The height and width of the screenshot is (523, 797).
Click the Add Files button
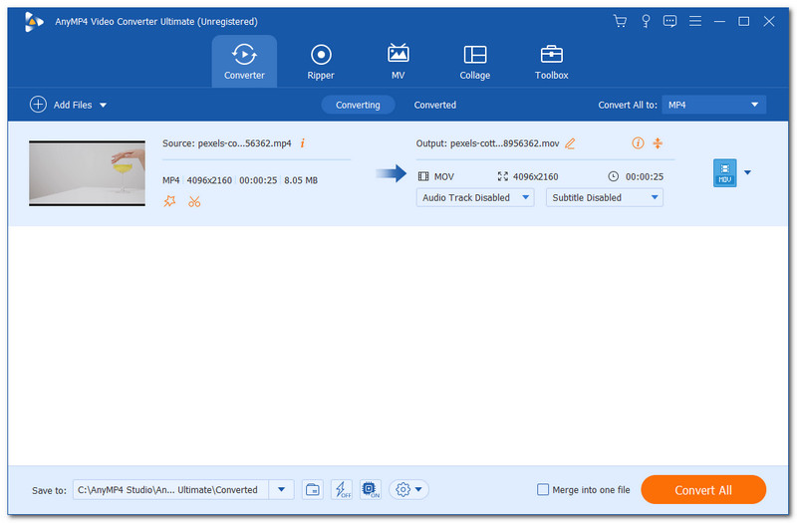point(68,105)
